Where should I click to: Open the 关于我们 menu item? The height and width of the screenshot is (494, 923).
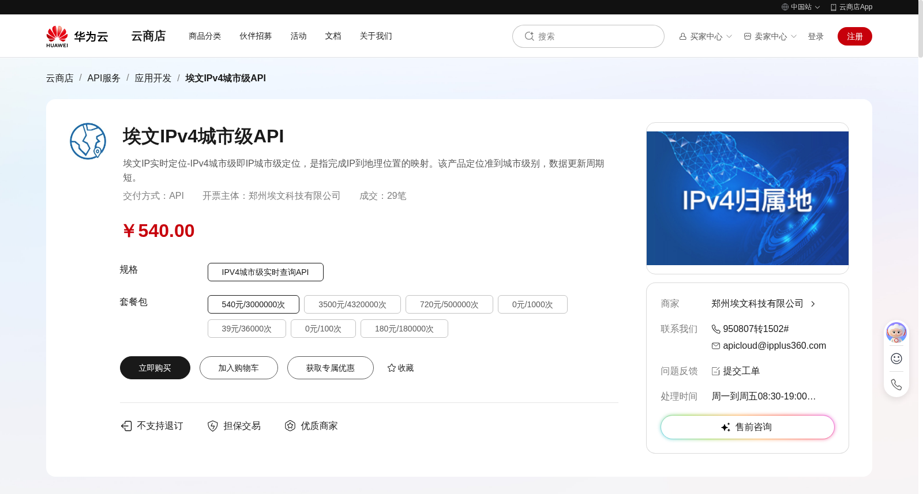click(376, 36)
